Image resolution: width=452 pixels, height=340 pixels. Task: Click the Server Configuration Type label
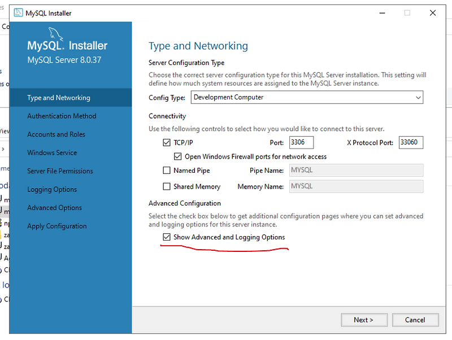click(x=186, y=63)
